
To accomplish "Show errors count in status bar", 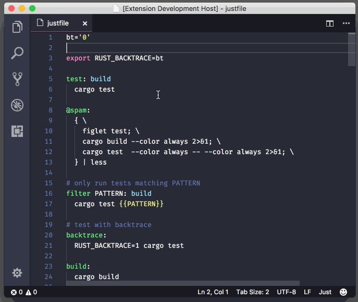I will click(x=17, y=292).
